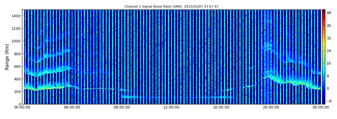Click the colorbar value 32
The image size is (337, 119).
click(x=329, y=38)
